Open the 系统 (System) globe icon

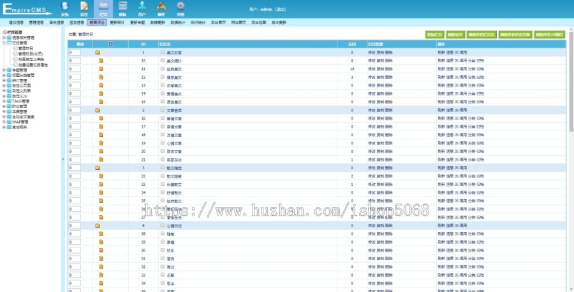[65, 6]
